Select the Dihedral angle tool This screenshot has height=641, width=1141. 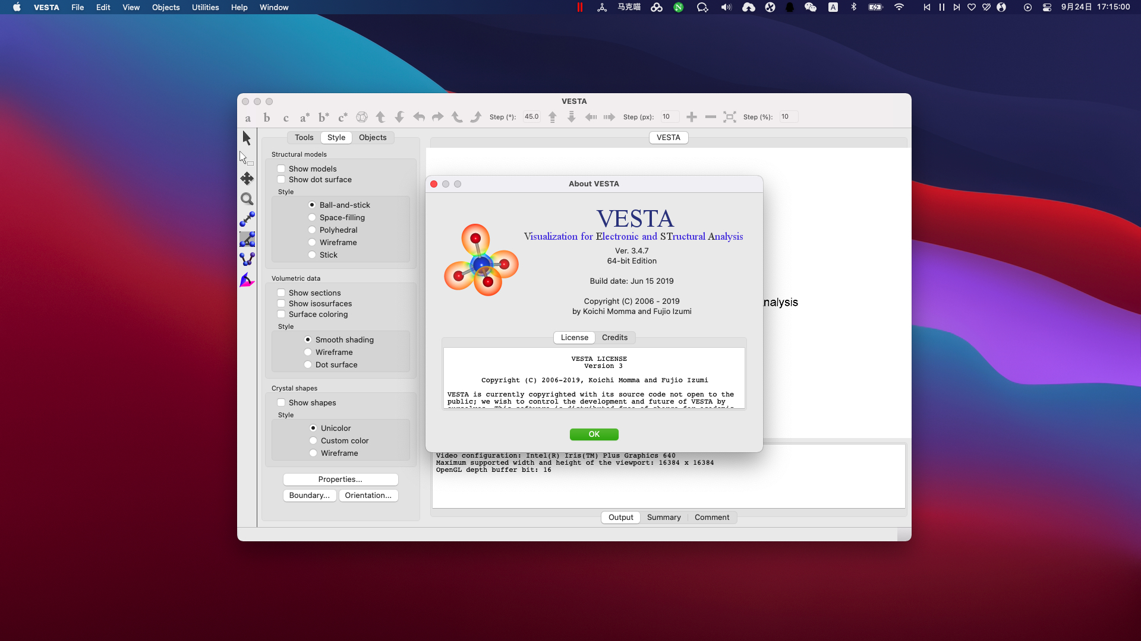[x=247, y=259]
